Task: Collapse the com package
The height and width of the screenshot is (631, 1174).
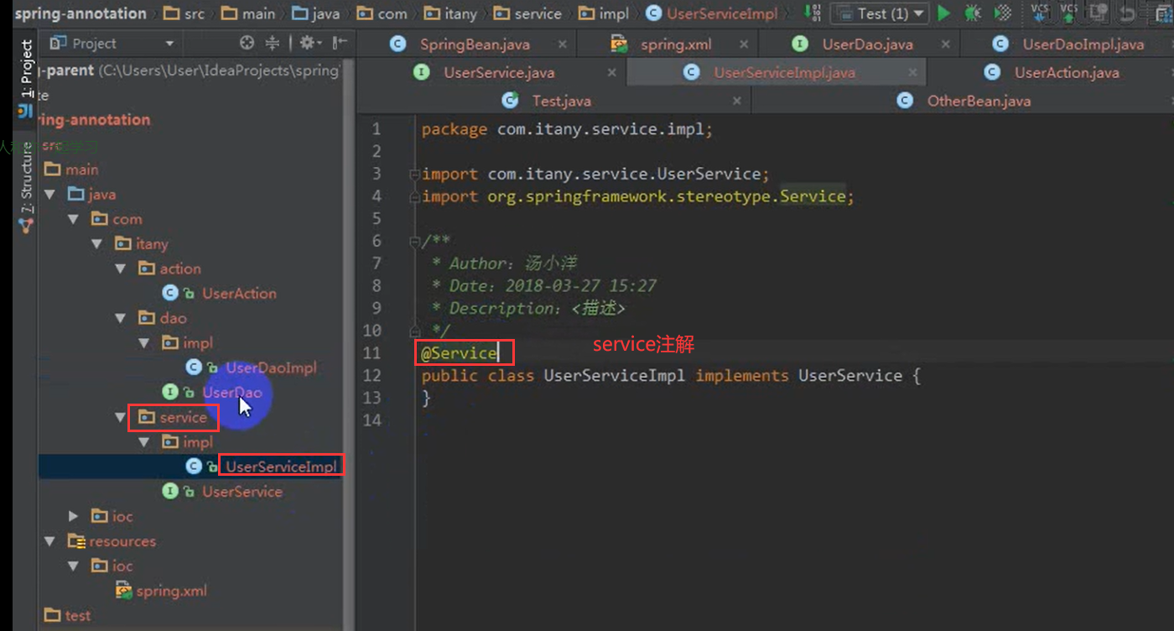Action: coord(74,219)
